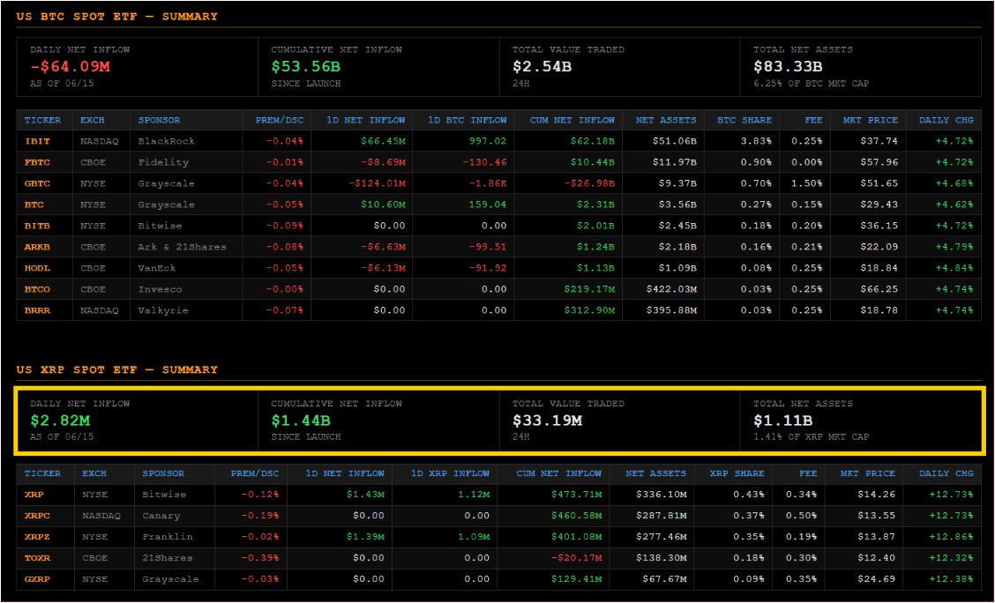Click the Ark & 21Shares sponsor cell

coord(182,247)
